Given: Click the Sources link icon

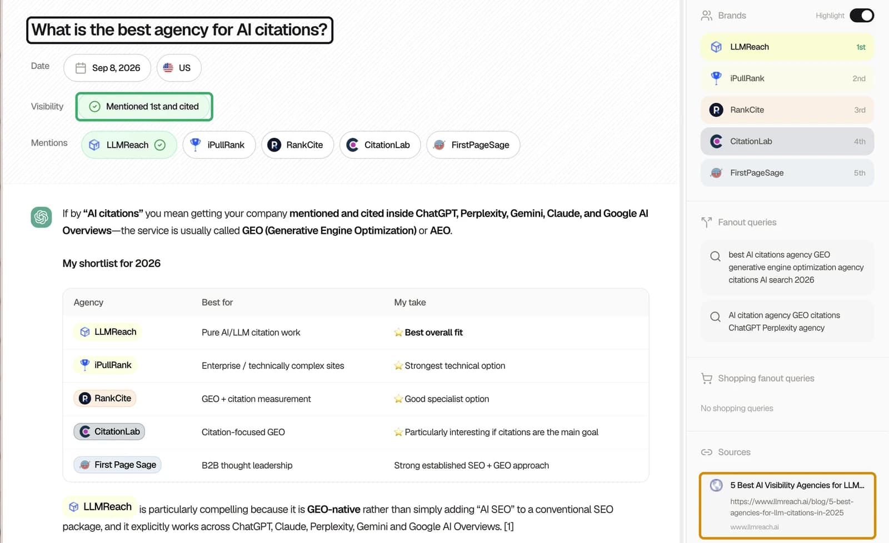Looking at the screenshot, I should point(707,452).
